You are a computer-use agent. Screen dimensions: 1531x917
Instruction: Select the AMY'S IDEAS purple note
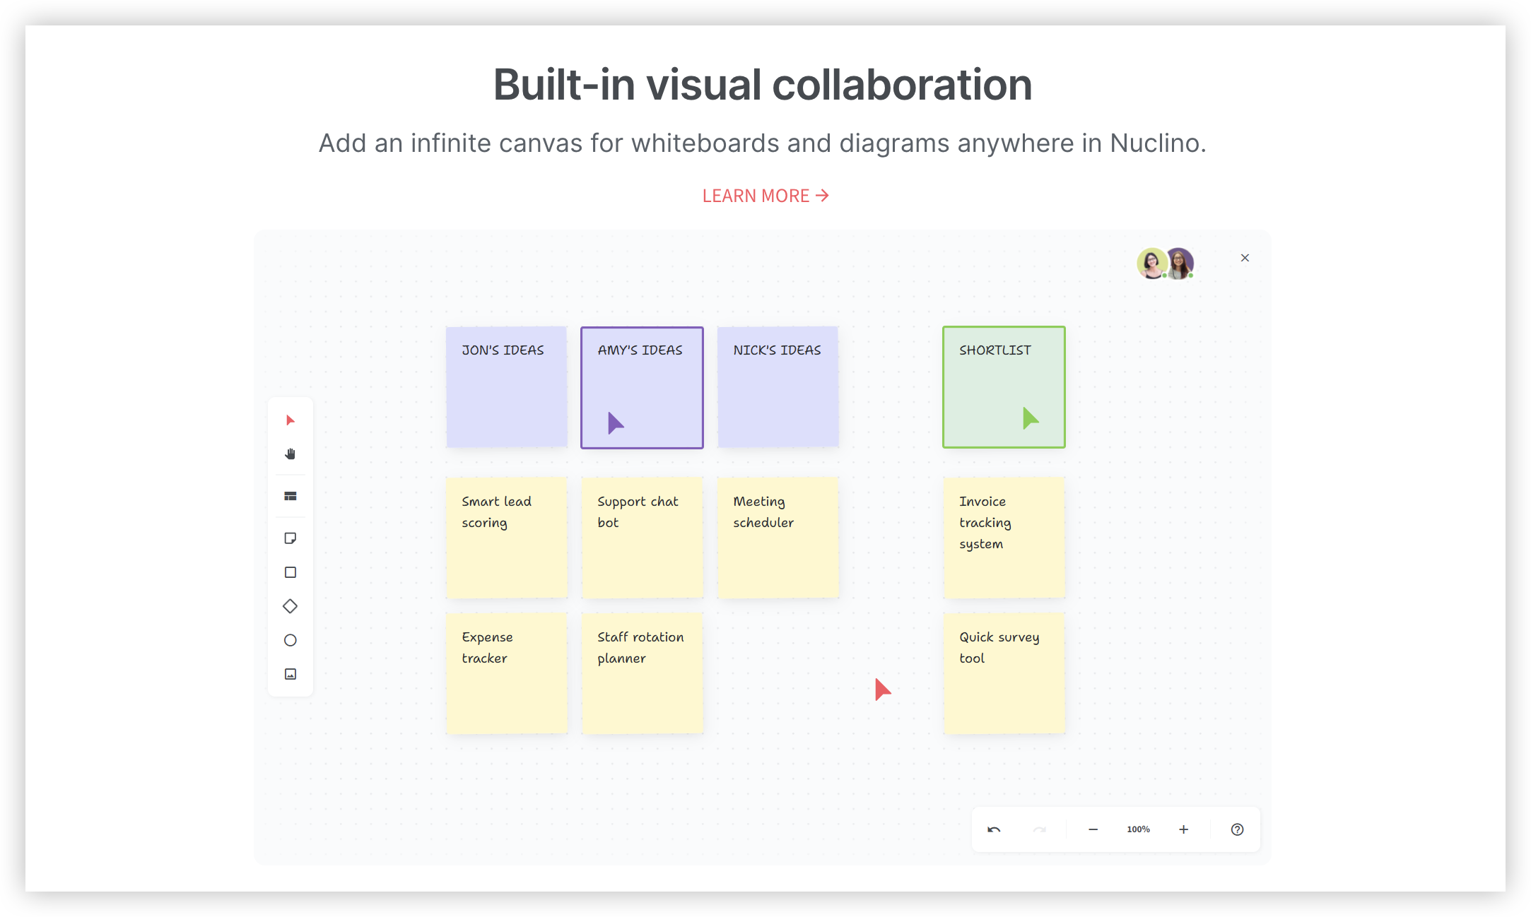tap(641, 386)
